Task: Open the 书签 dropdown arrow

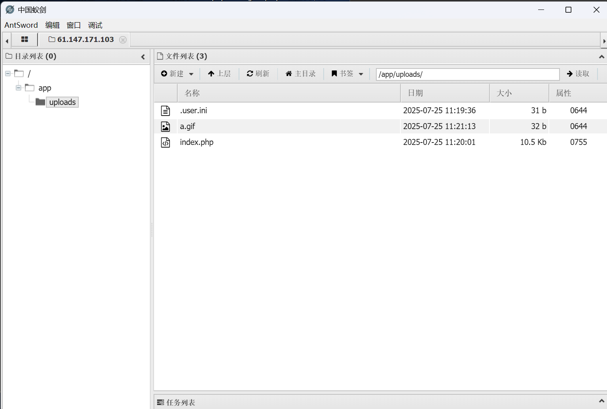Action: [x=360, y=74]
